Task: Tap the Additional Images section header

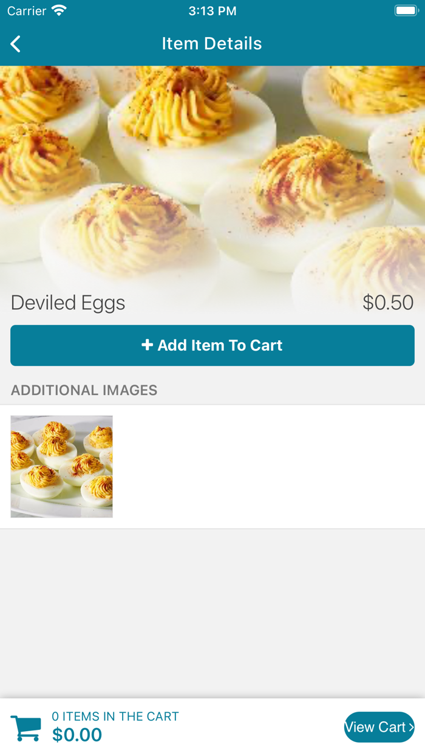Action: pyautogui.click(x=84, y=390)
